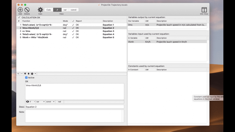Uncheck the Active checkbox

(26, 78)
